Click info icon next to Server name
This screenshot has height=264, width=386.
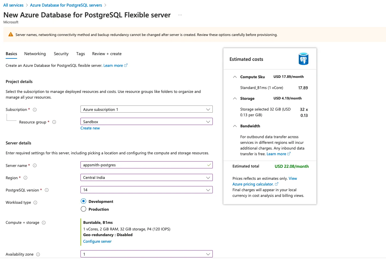click(35, 166)
